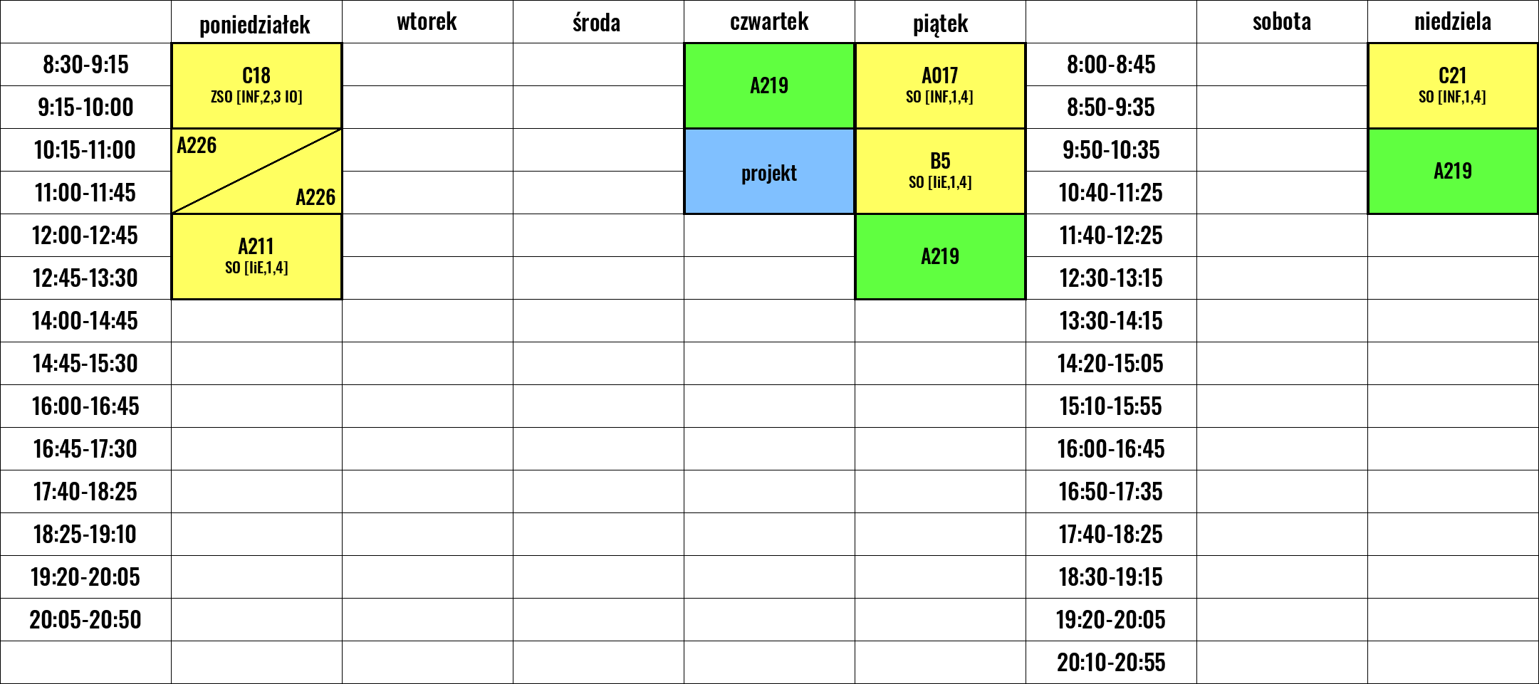Click the A211 SO block on Monday
Viewport: 1539px width, 684px height.
pyautogui.click(x=256, y=256)
